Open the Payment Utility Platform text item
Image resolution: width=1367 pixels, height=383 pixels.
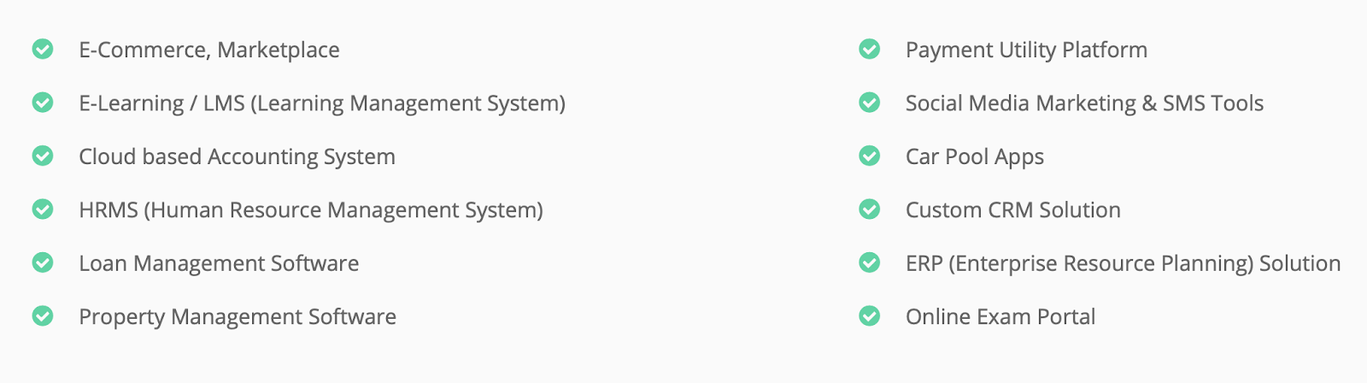click(x=1026, y=50)
